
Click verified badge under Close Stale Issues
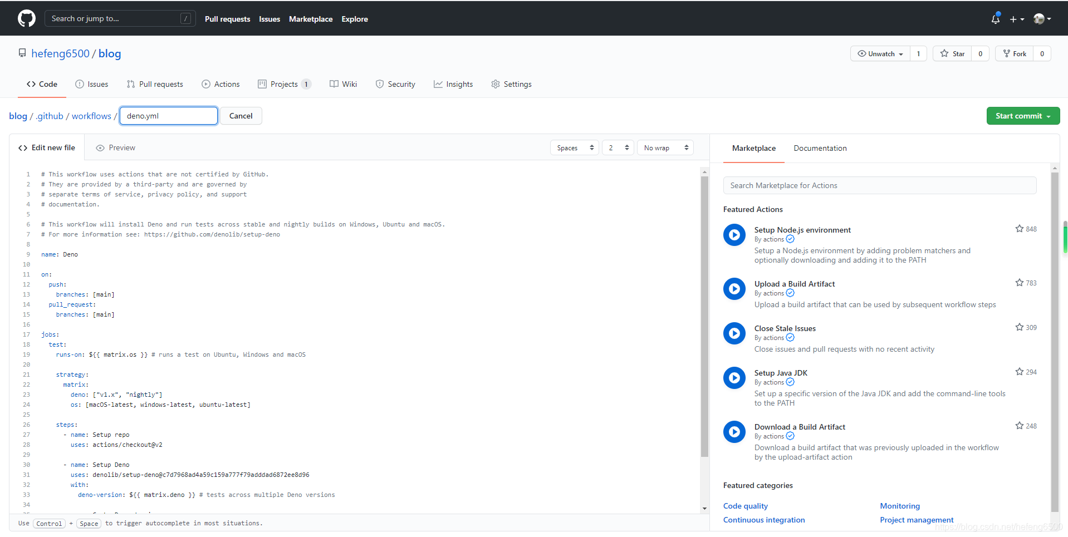pos(790,338)
